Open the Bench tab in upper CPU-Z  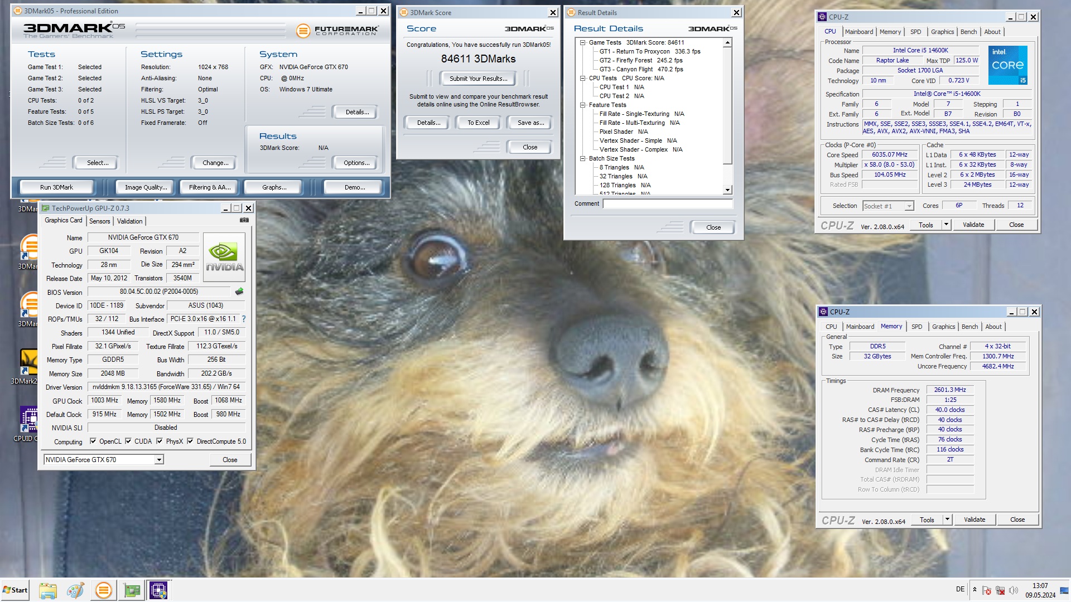click(968, 32)
